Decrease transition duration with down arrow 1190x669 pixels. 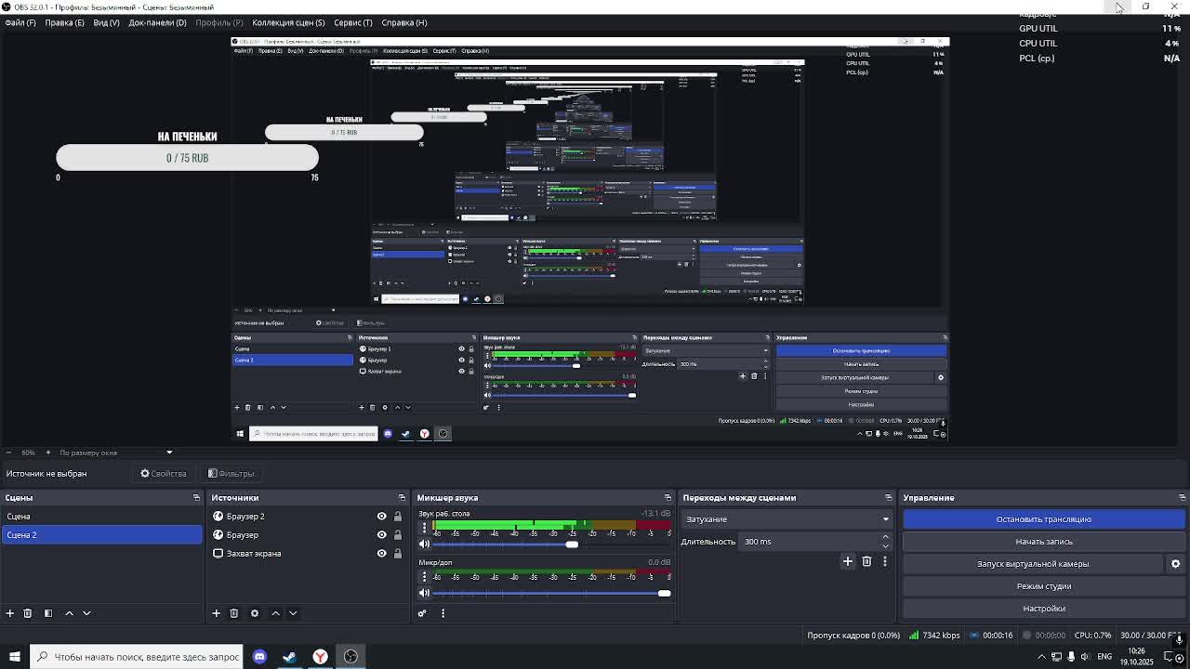[885, 546]
